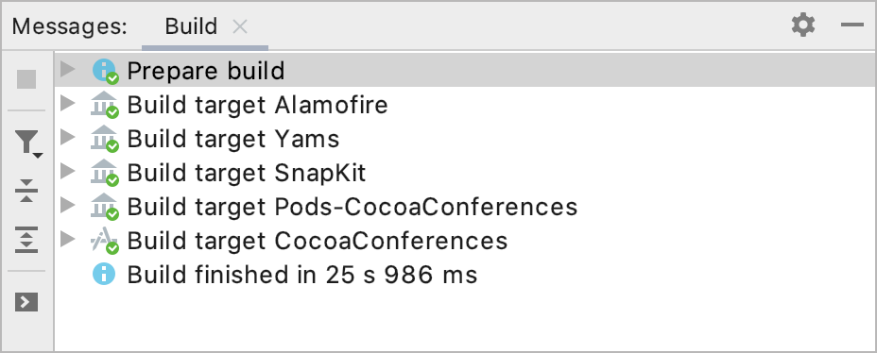Expand the Prepare build node

pyautogui.click(x=68, y=69)
